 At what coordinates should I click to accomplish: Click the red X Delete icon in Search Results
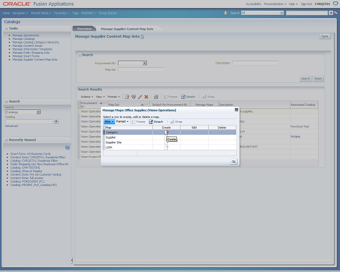[x=147, y=97]
